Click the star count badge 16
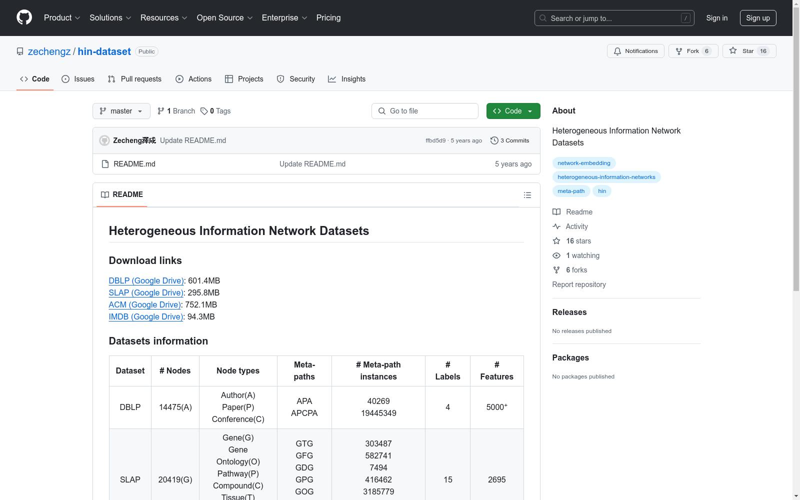This screenshot has height=500, width=800. [x=763, y=51]
